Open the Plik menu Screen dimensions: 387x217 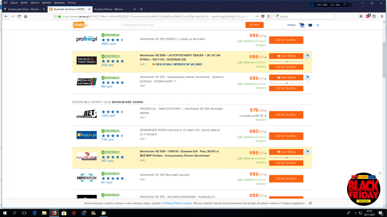coord(5,3)
